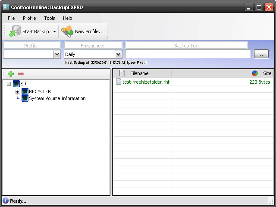Collapse the E:\ drive tree node
The image size is (276, 207).
[9, 84]
